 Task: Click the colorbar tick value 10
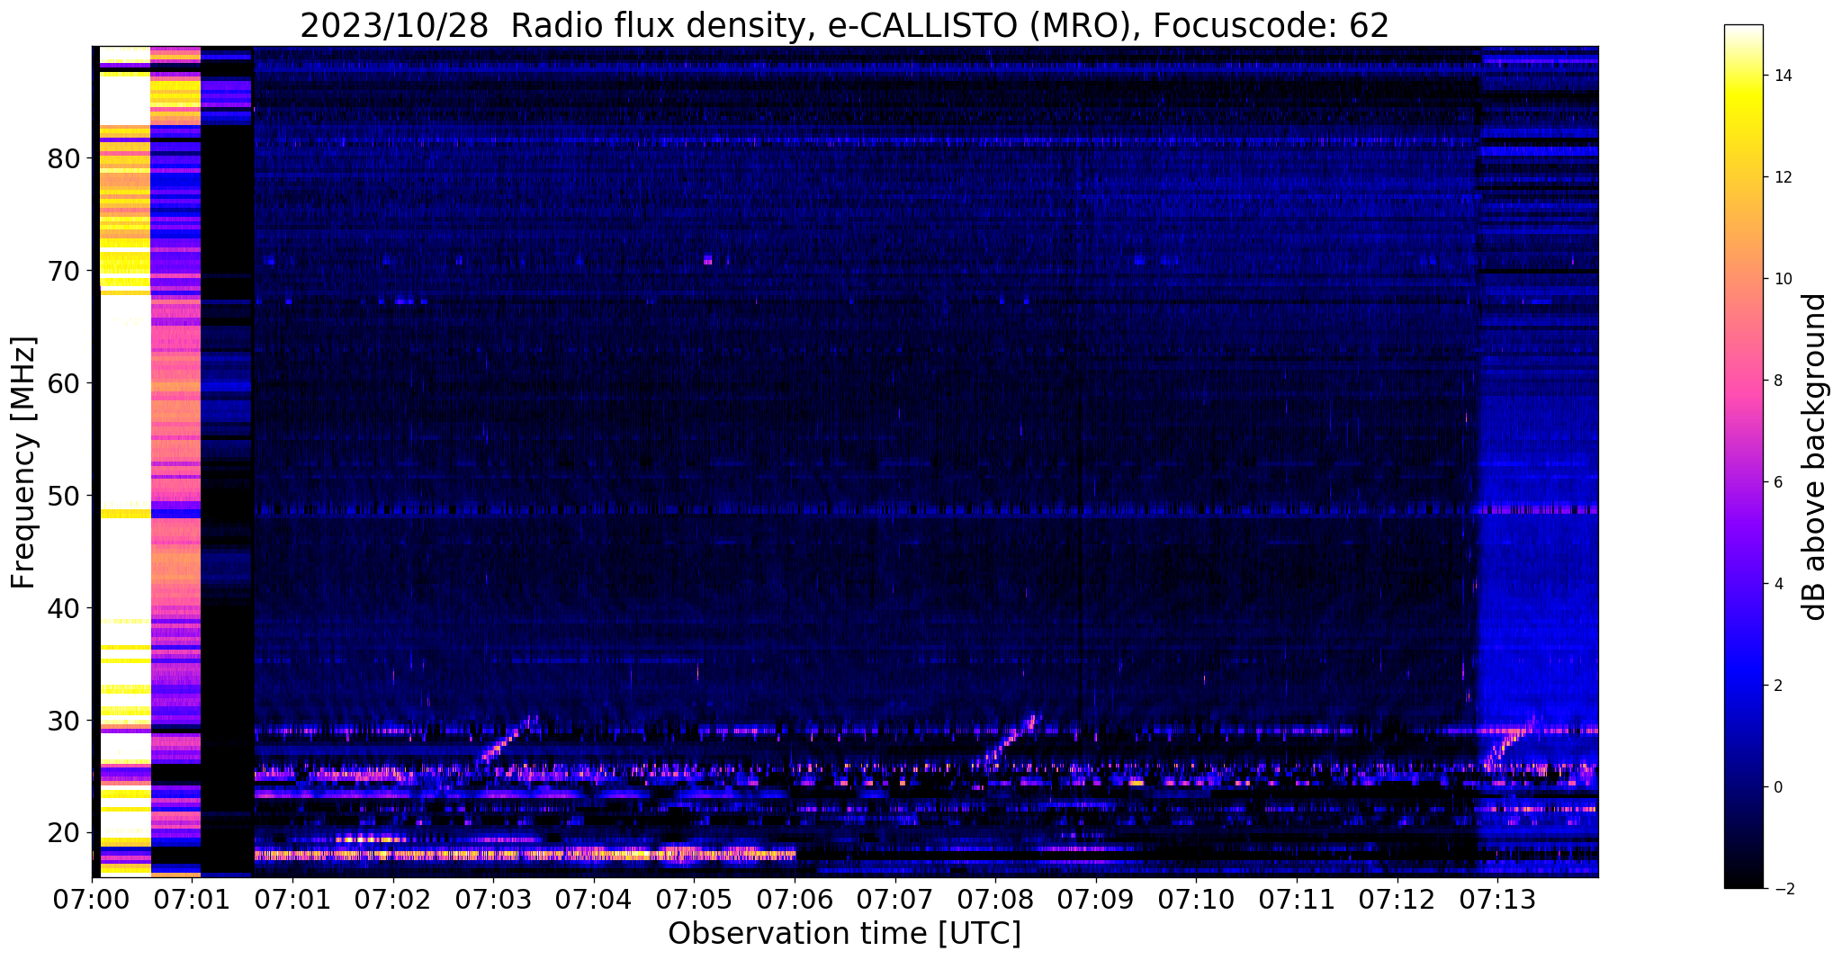tap(1782, 279)
